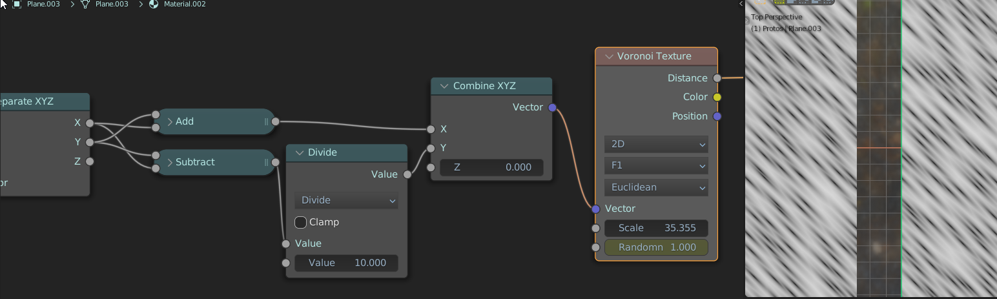Expand the collapsed Add node
This screenshot has height=299, width=997.
click(170, 121)
